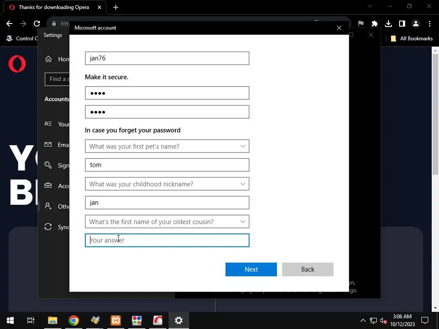Open Email & accounts envelope icon in Settings

coord(48,145)
